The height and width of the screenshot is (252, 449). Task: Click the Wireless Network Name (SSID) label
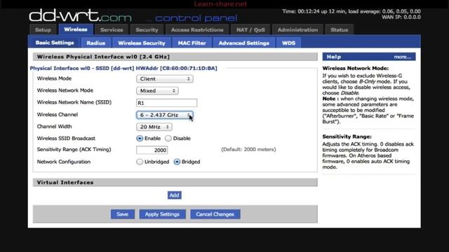click(74, 102)
